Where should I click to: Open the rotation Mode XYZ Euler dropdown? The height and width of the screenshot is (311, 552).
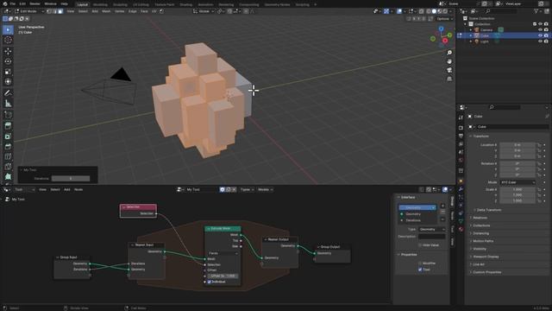[x=517, y=182]
